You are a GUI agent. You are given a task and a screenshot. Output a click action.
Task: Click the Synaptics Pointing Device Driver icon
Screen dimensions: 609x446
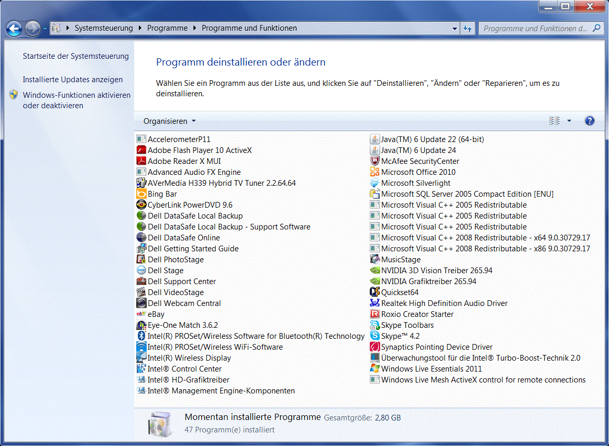374,347
